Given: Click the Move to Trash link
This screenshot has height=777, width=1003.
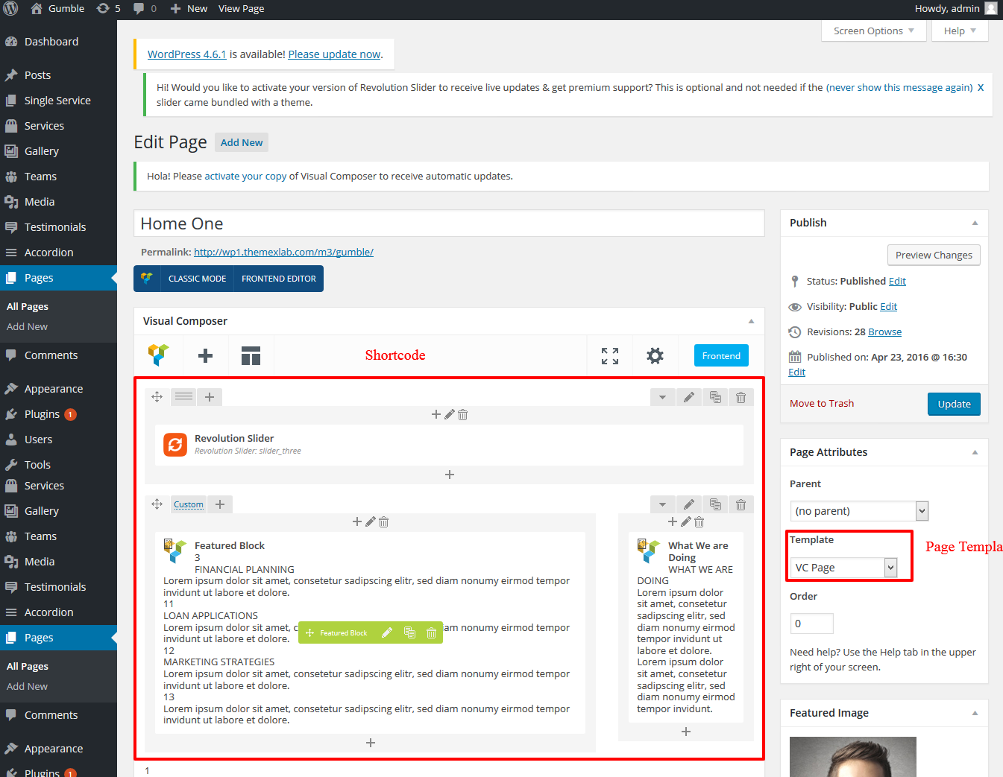Looking at the screenshot, I should (822, 404).
